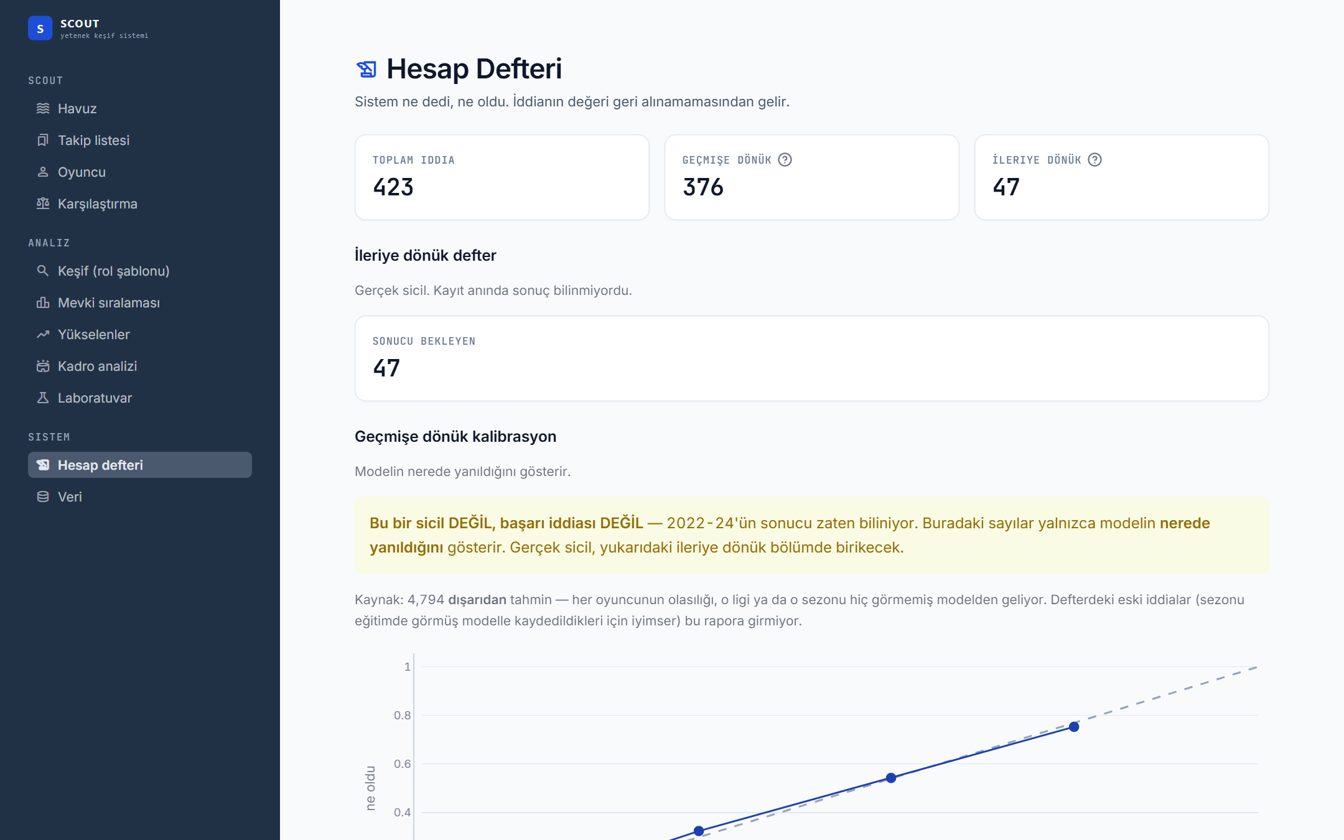The height and width of the screenshot is (840, 1344).
Task: Open the Havuz page
Action: point(140,108)
